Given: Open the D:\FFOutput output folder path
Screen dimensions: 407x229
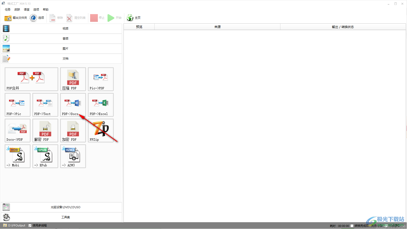Looking at the screenshot, I should pyautogui.click(x=17, y=225).
